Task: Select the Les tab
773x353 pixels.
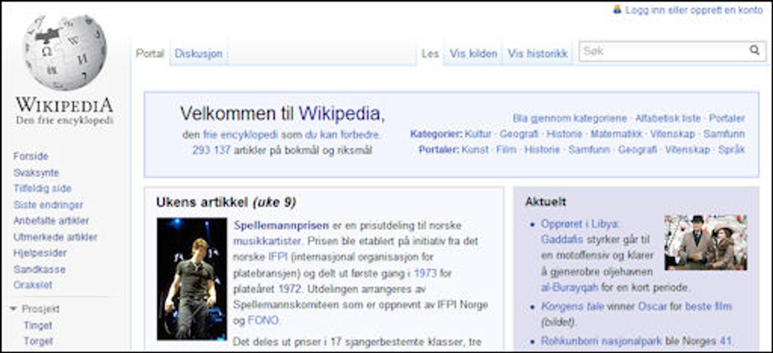Action: tap(430, 54)
